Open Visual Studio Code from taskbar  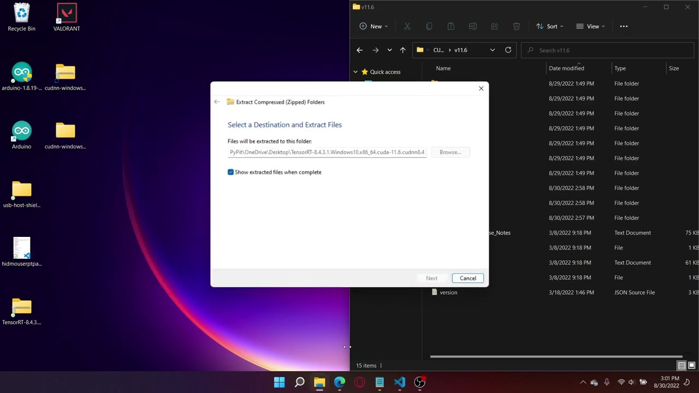(x=400, y=382)
